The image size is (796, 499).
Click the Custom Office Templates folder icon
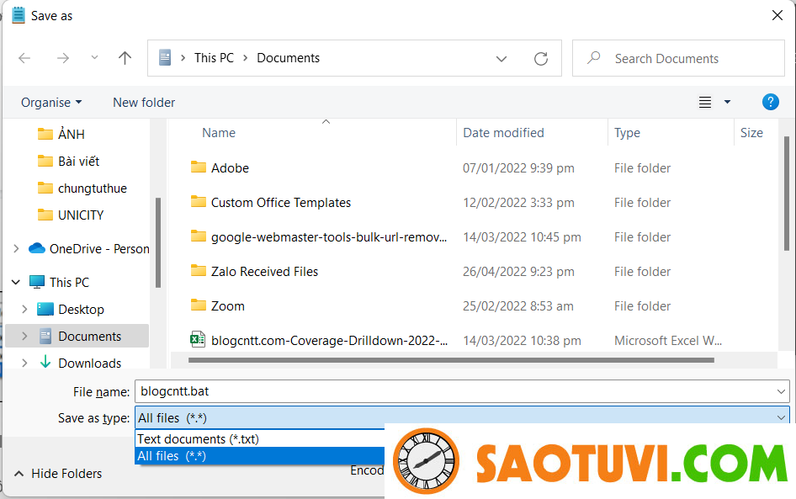199,201
